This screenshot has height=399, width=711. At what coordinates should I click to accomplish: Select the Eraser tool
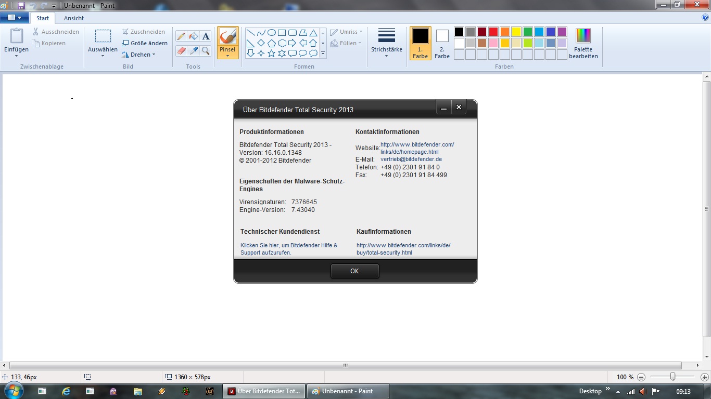[181, 50]
